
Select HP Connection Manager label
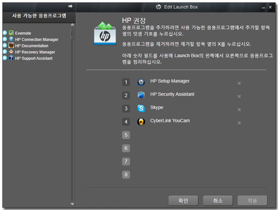click(37, 39)
